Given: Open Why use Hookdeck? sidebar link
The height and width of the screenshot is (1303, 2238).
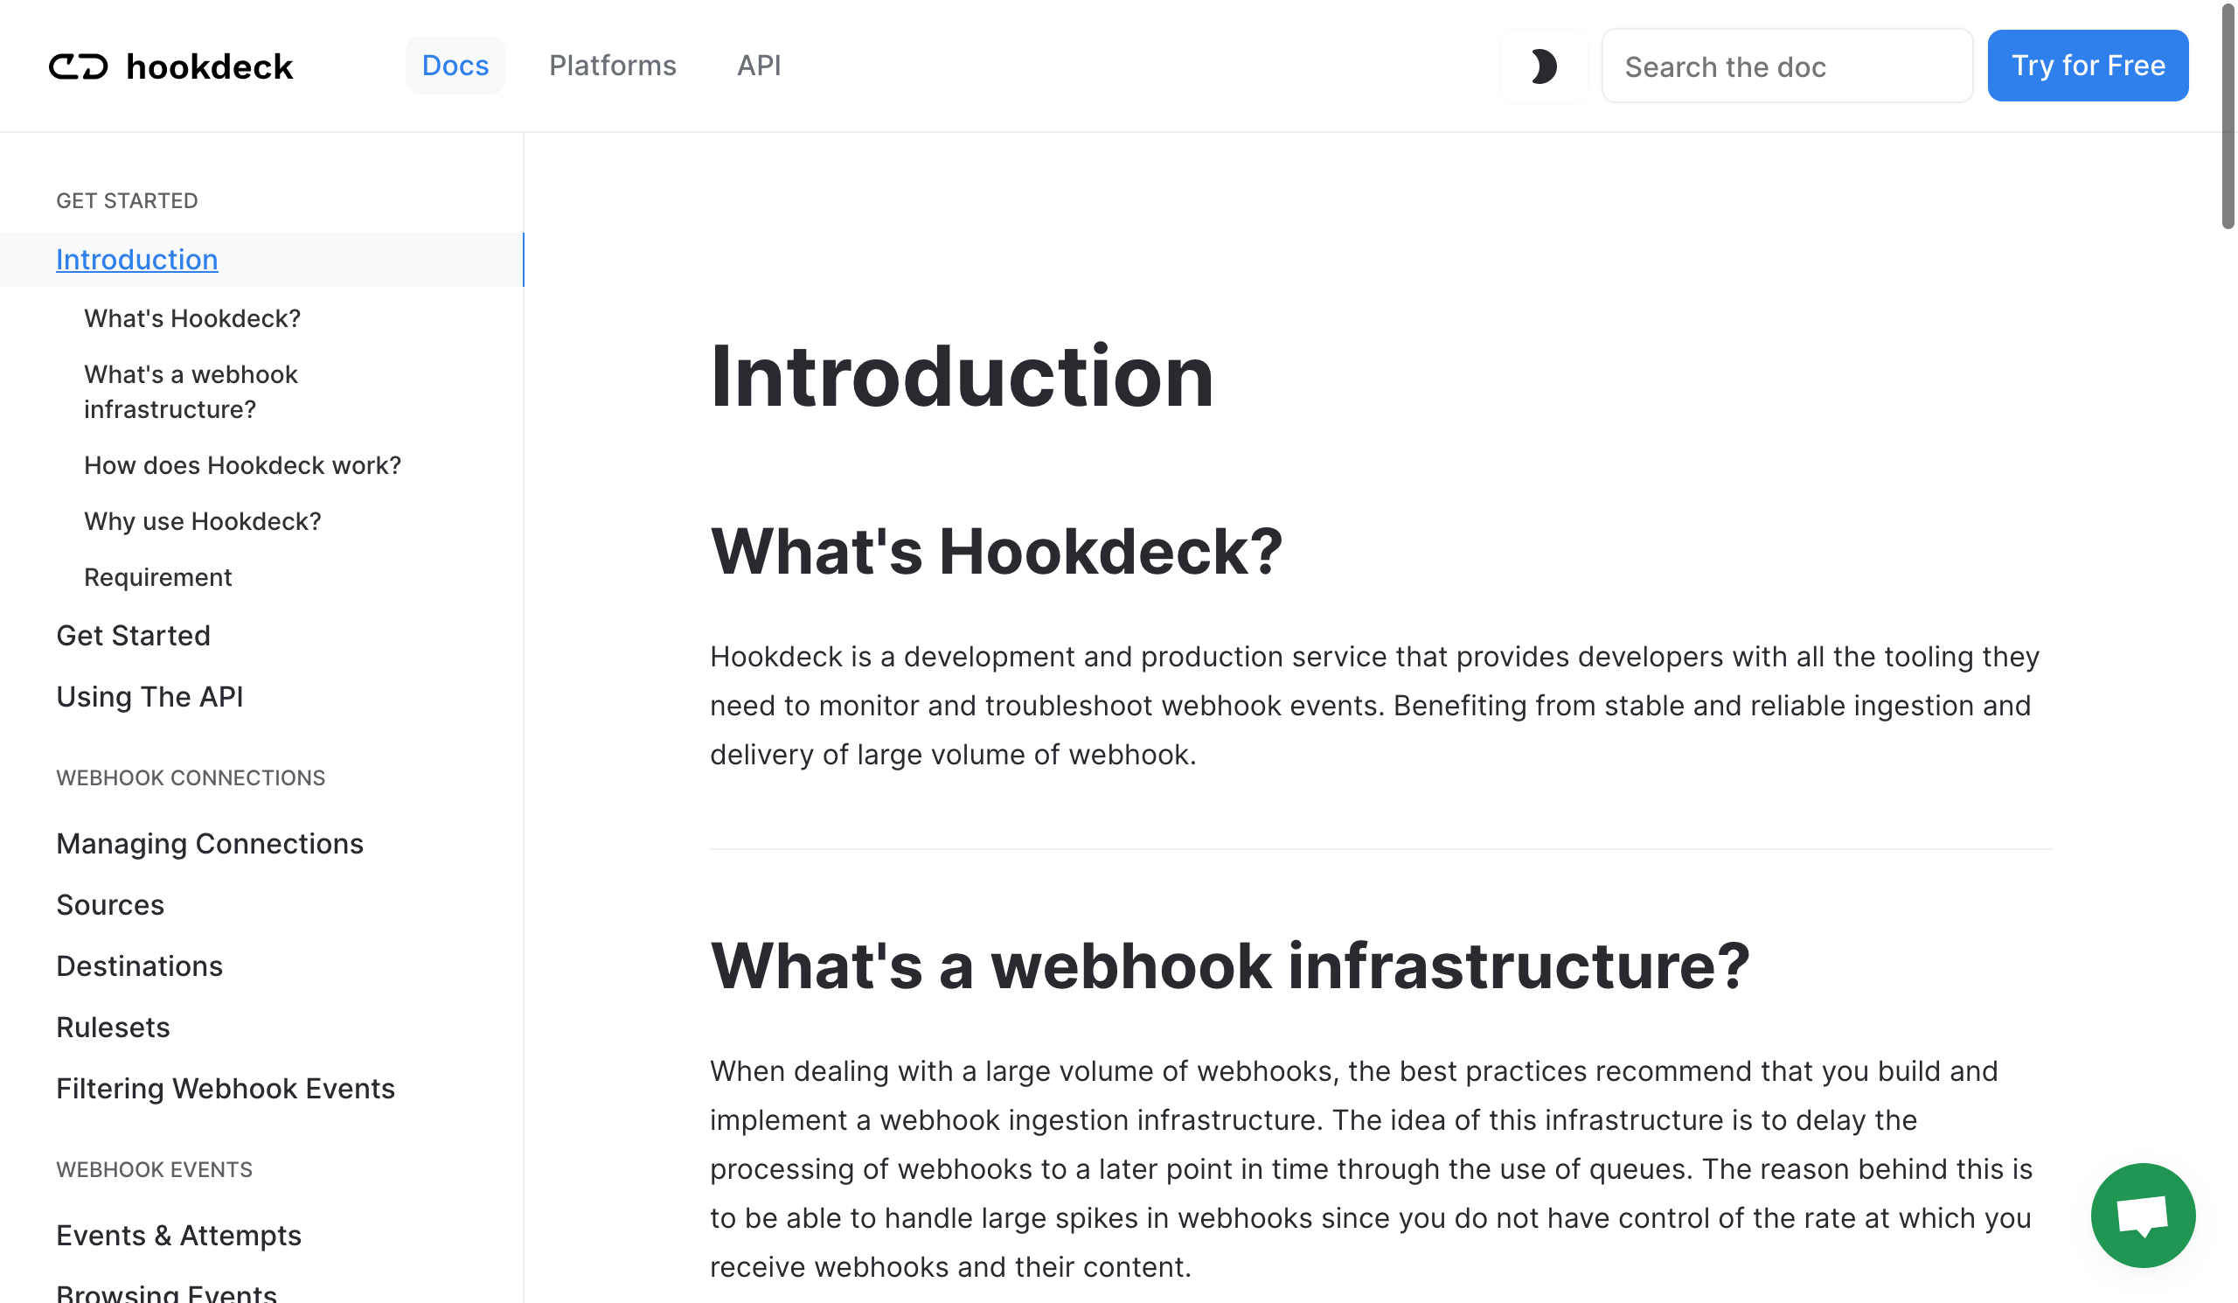Looking at the screenshot, I should click(x=203, y=521).
